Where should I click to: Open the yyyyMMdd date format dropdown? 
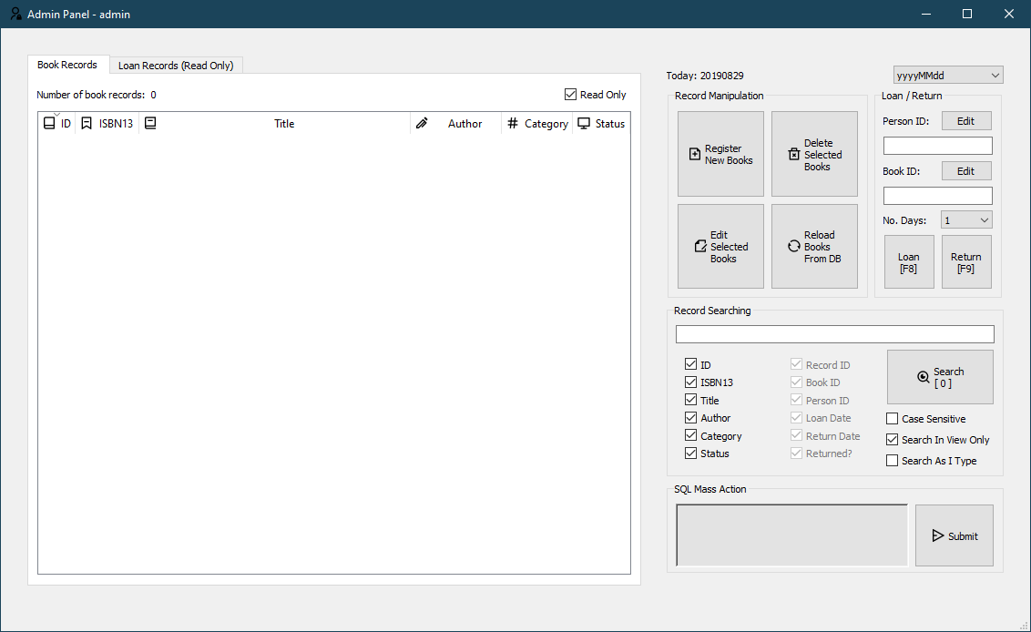pyautogui.click(x=947, y=74)
